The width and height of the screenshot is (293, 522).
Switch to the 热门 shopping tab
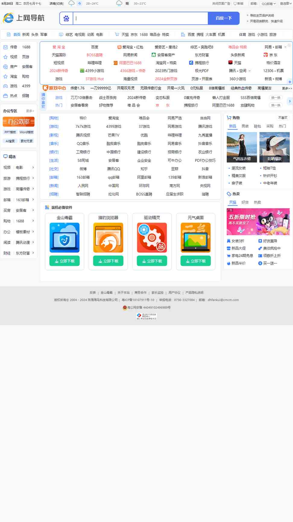point(282,126)
